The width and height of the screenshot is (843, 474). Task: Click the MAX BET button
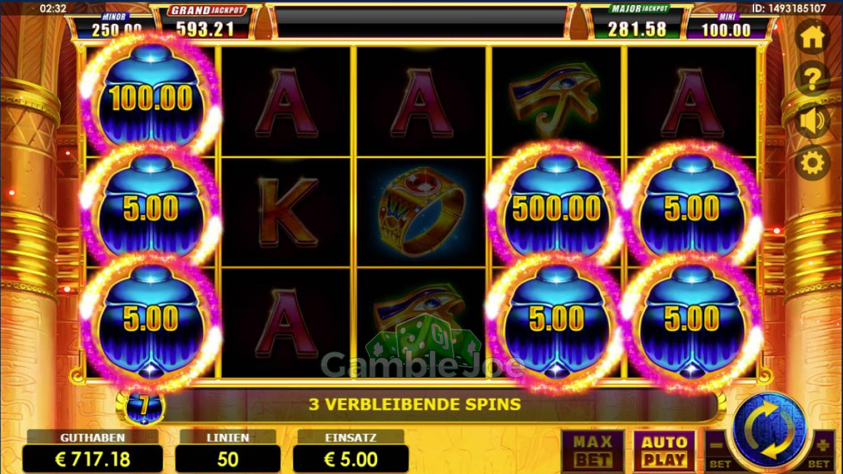[x=593, y=451]
